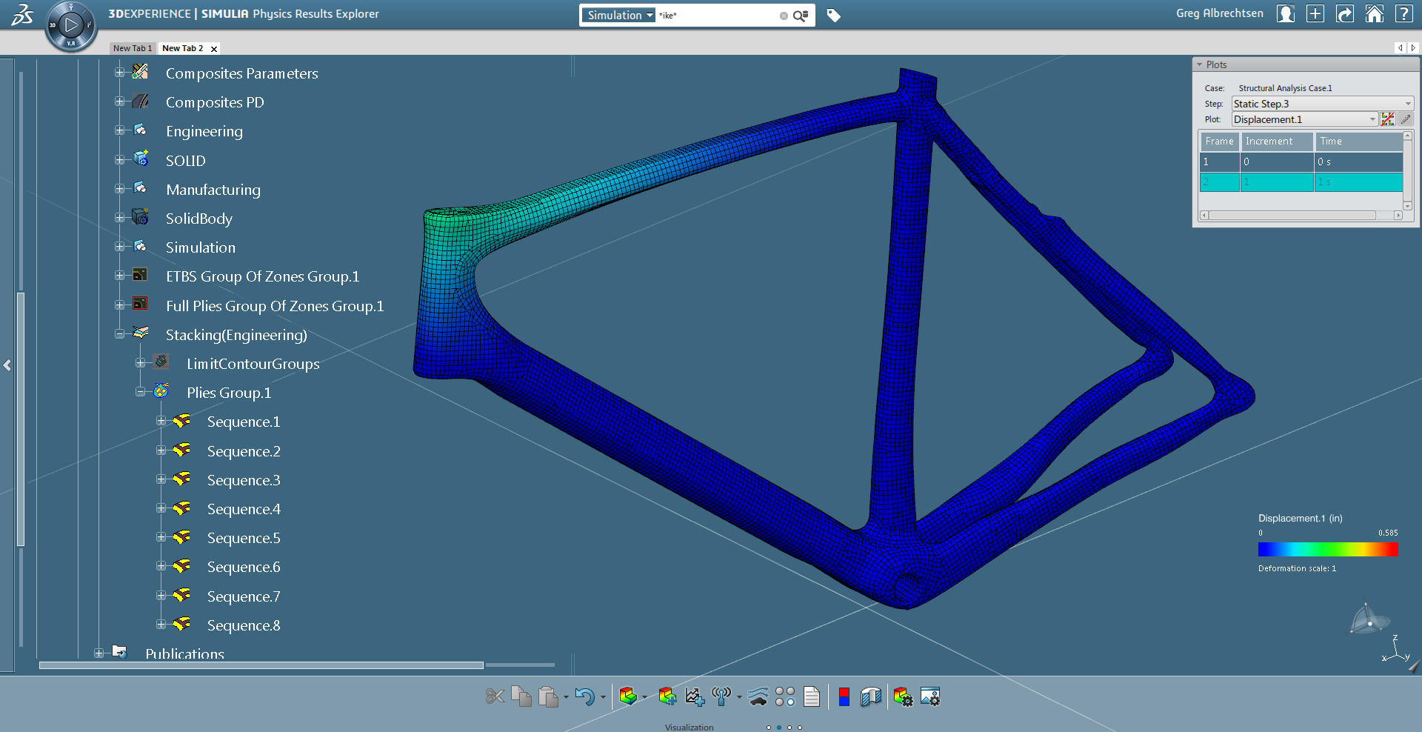Toggle the crossed-out plot visibility icon in Plots

1388,119
